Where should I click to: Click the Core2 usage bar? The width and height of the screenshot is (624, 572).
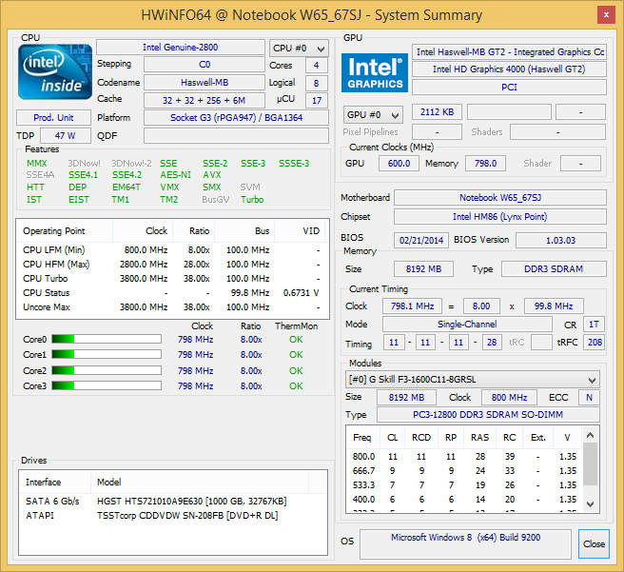click(107, 370)
